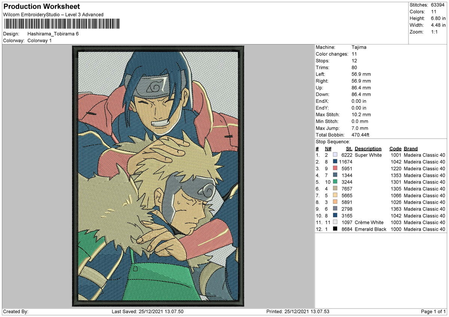Click the Page 1 of 1 footer text
This screenshot has height=317, width=449.
[433, 311]
